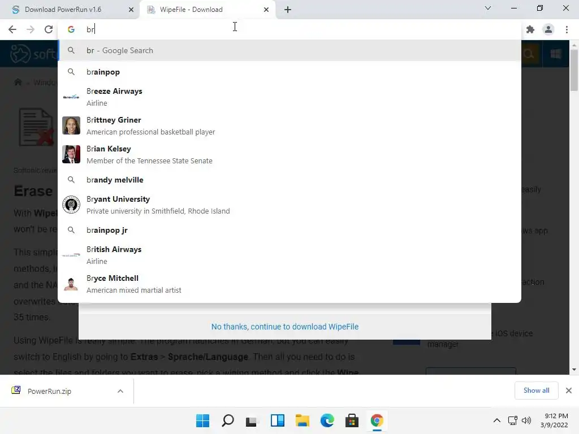The width and height of the screenshot is (579, 434).
Task: Click the browser back arrow
Action: coord(12,29)
